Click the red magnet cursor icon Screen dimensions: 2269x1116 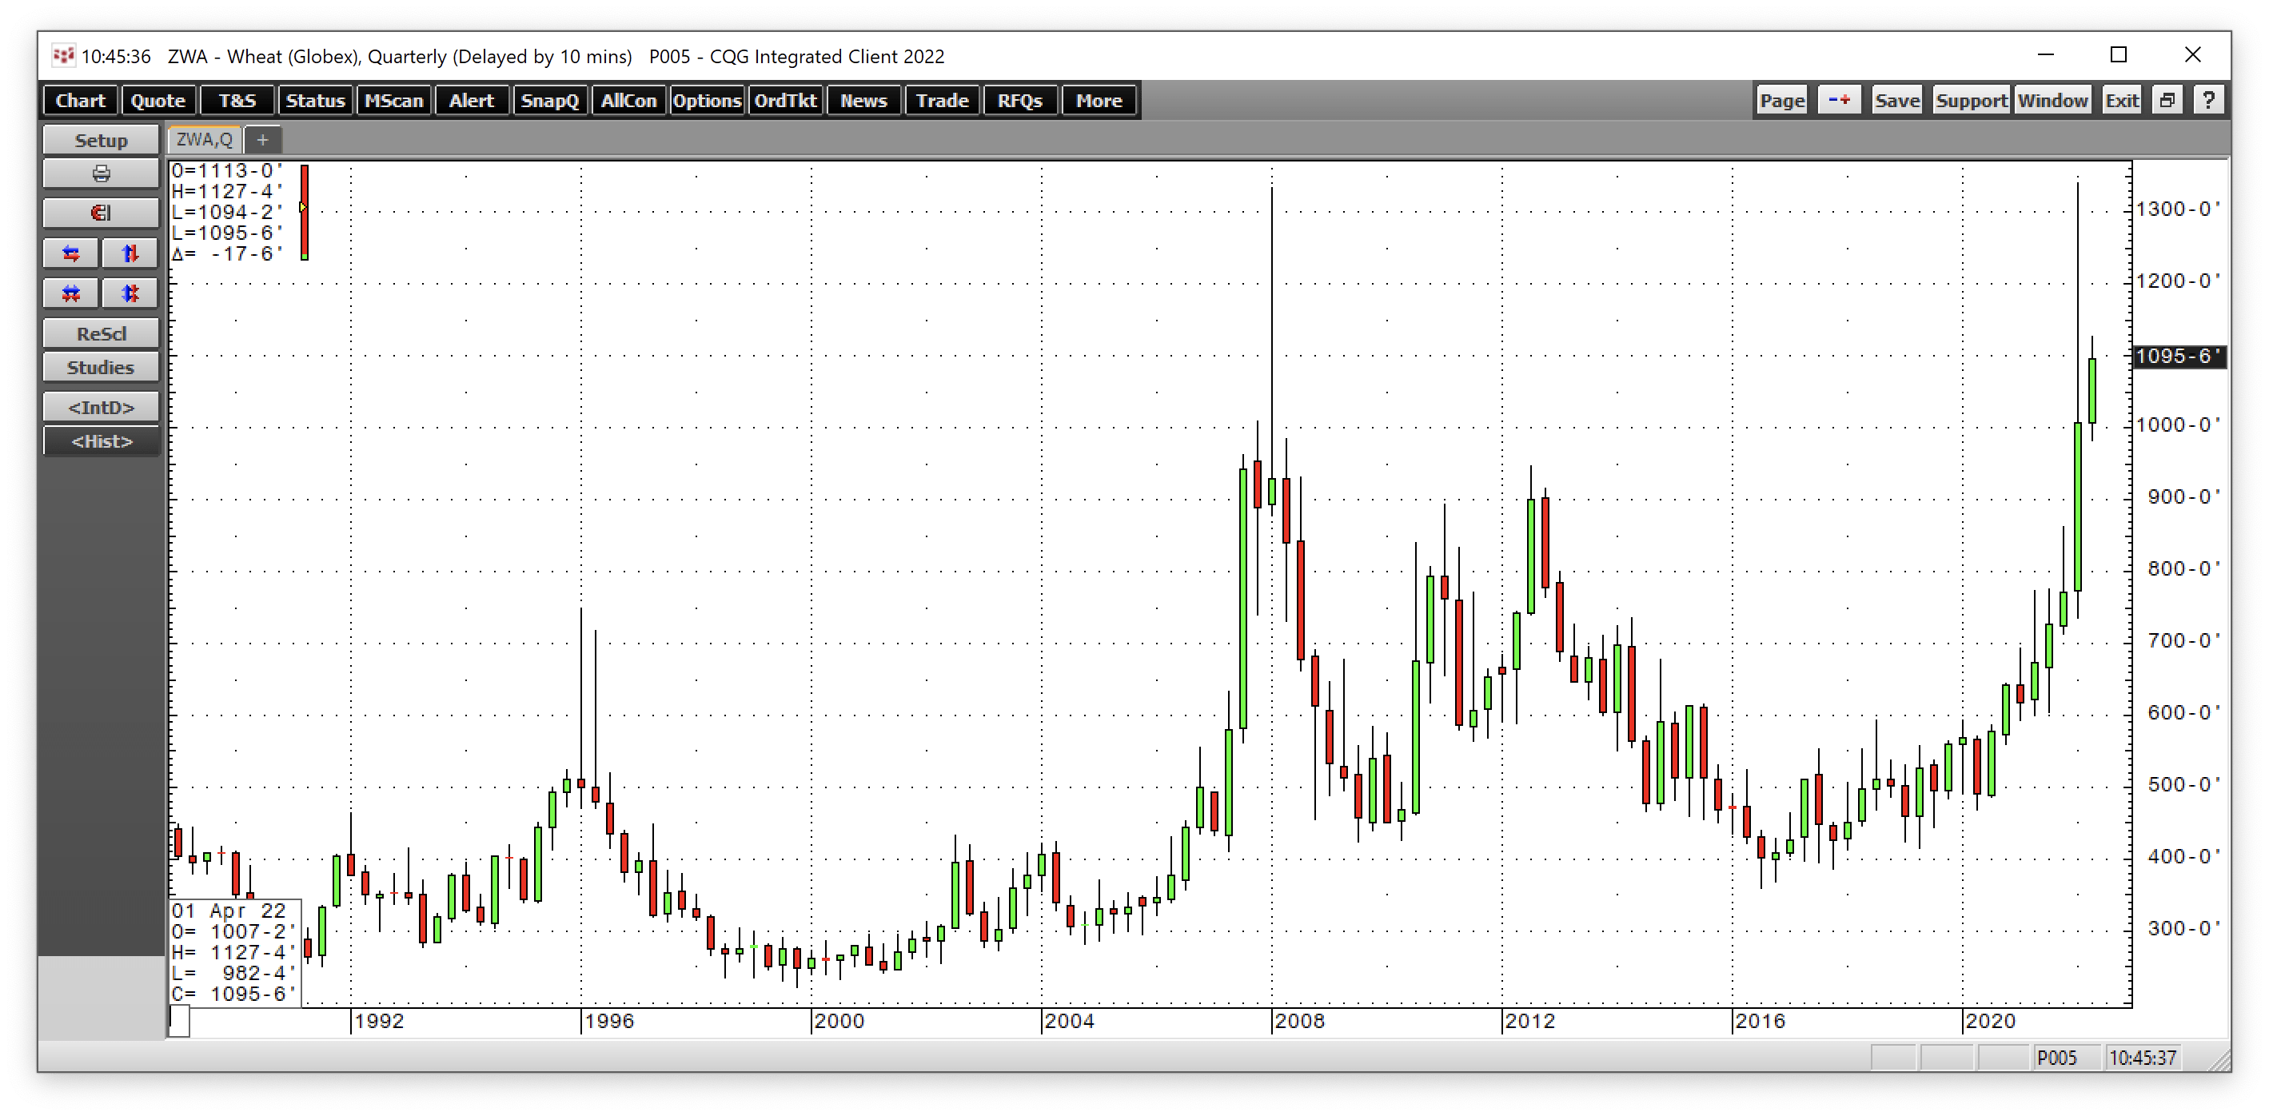[x=101, y=213]
